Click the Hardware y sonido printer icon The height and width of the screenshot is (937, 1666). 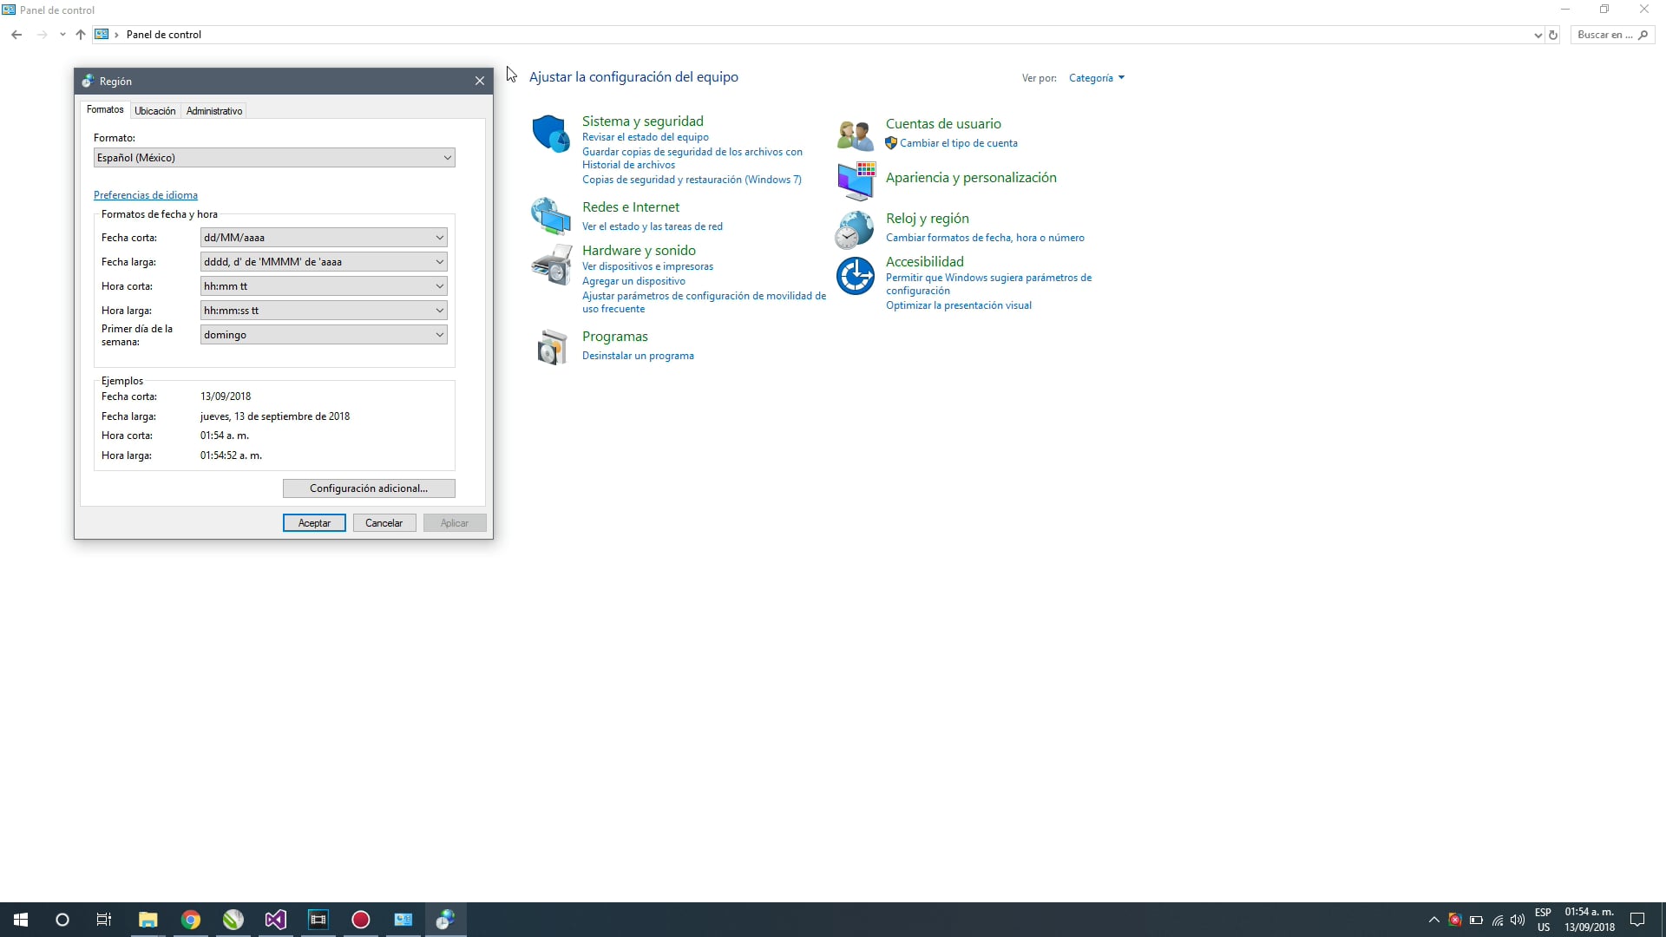(x=551, y=265)
